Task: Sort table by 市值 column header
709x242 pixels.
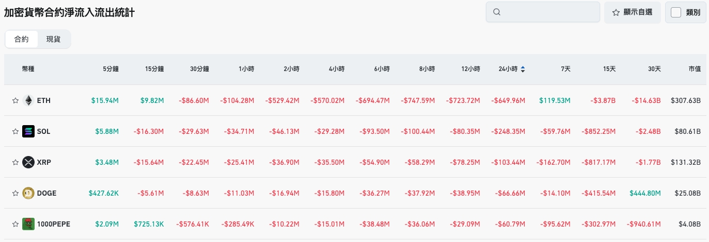Action: tap(695, 69)
